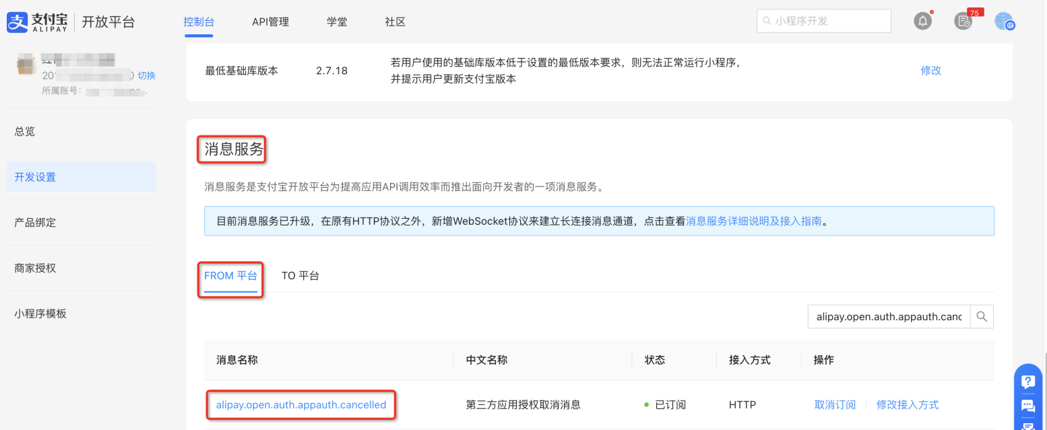
Task: Click the 消息服务 section heading
Action: [234, 149]
